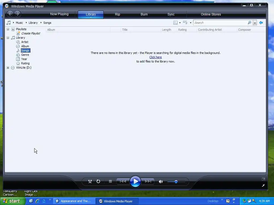The width and height of the screenshot is (274, 205).
Task: Click the Back navigation arrow
Action: tap(10, 14)
